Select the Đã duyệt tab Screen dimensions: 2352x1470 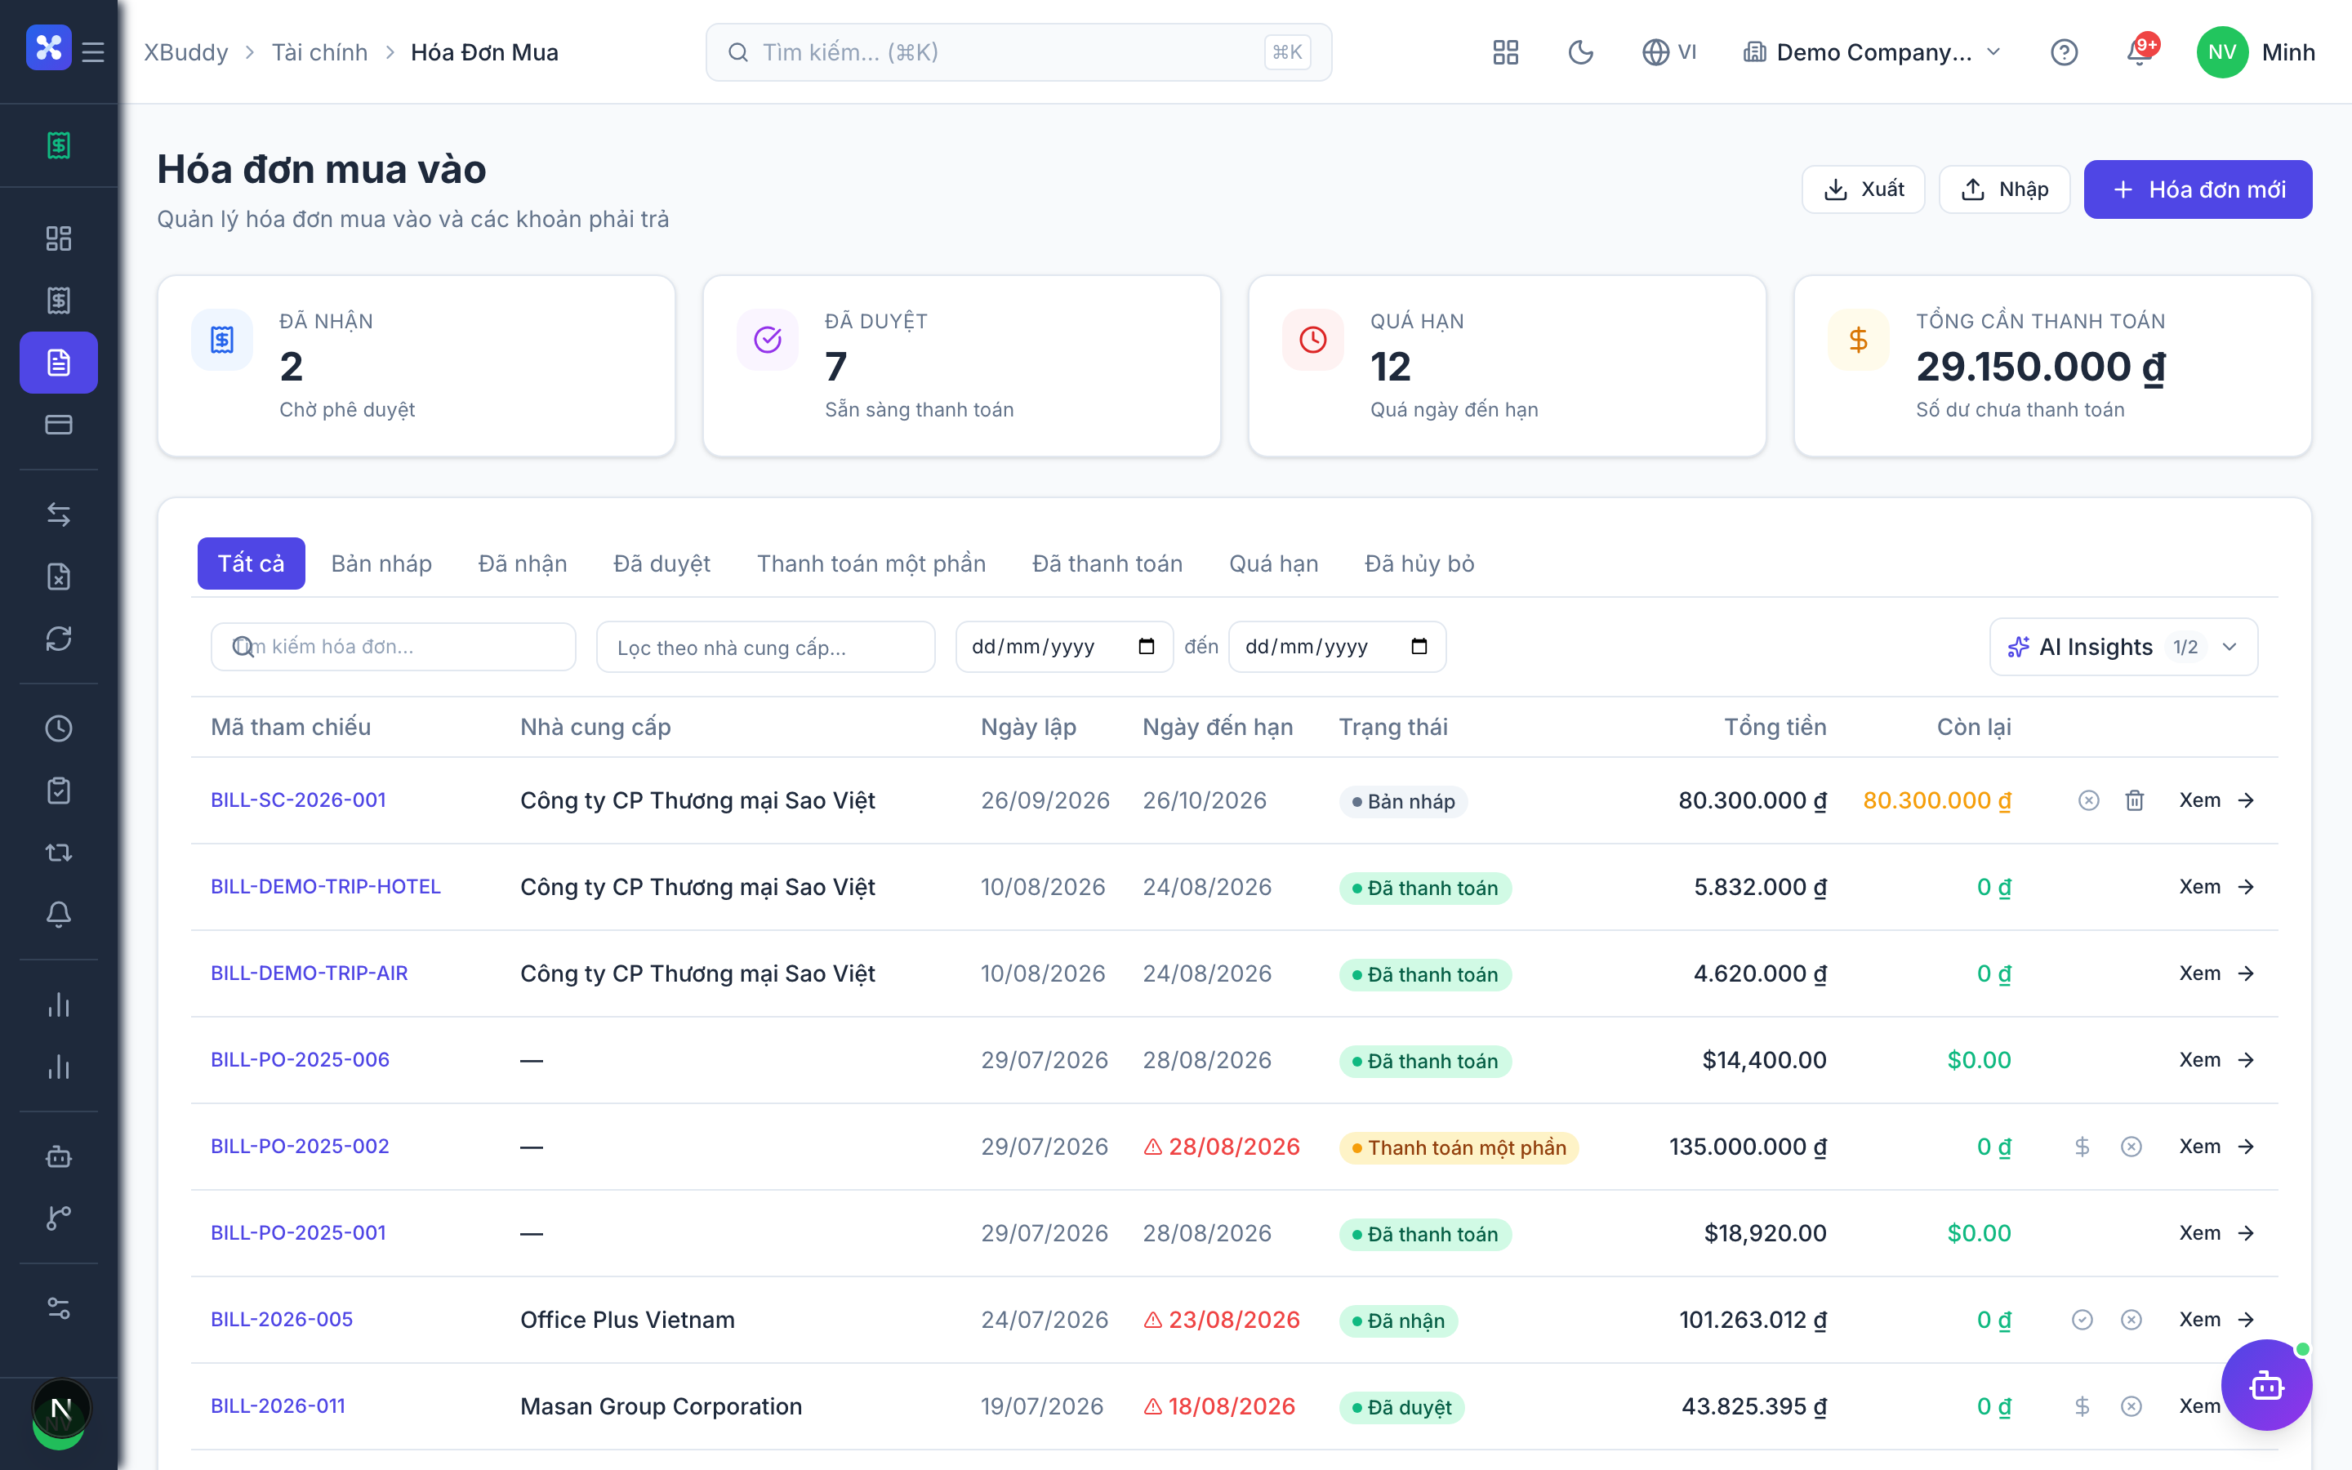click(x=661, y=563)
